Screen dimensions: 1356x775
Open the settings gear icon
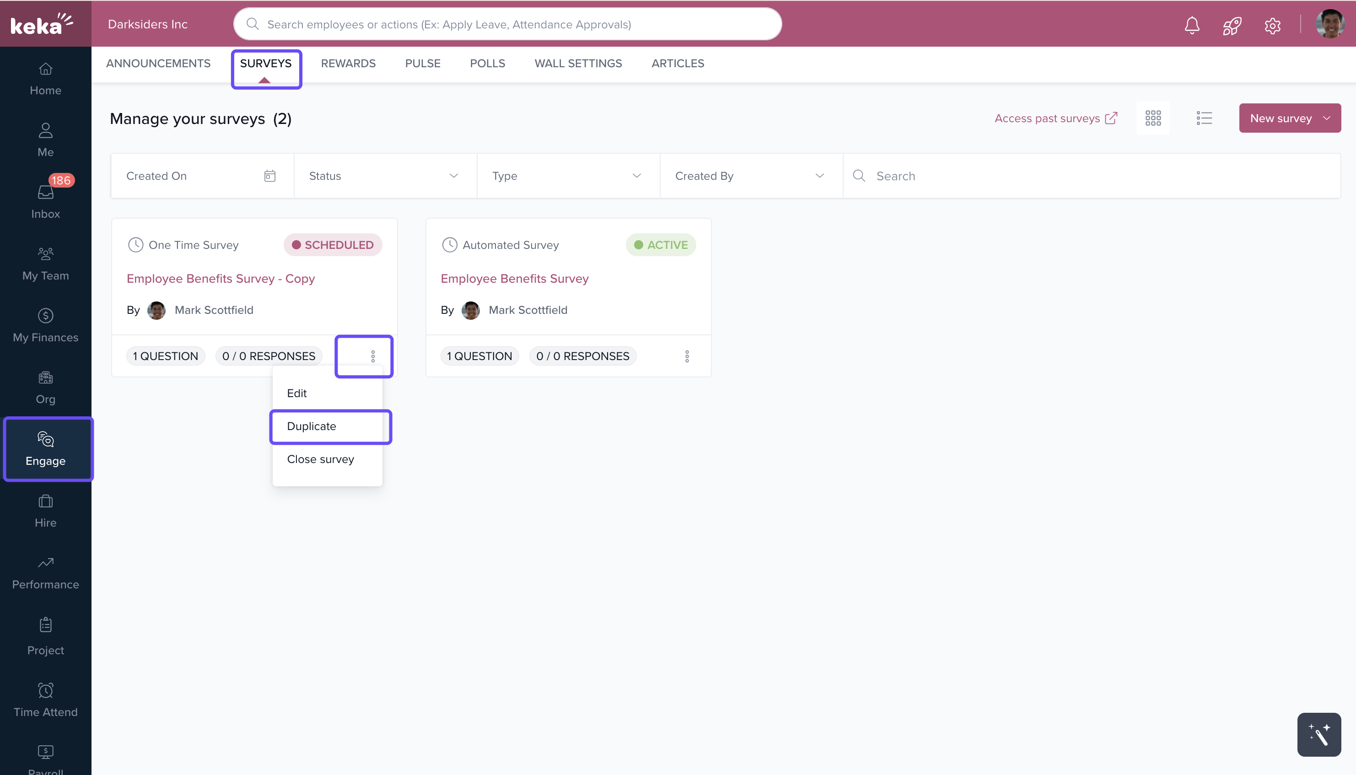pyautogui.click(x=1272, y=25)
